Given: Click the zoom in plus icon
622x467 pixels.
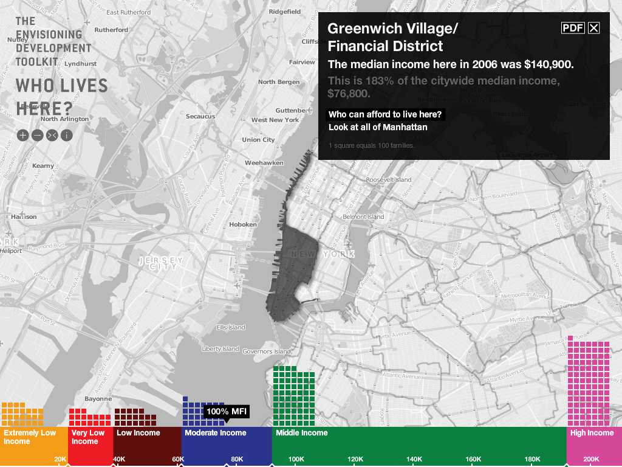Looking at the screenshot, I should (x=22, y=135).
